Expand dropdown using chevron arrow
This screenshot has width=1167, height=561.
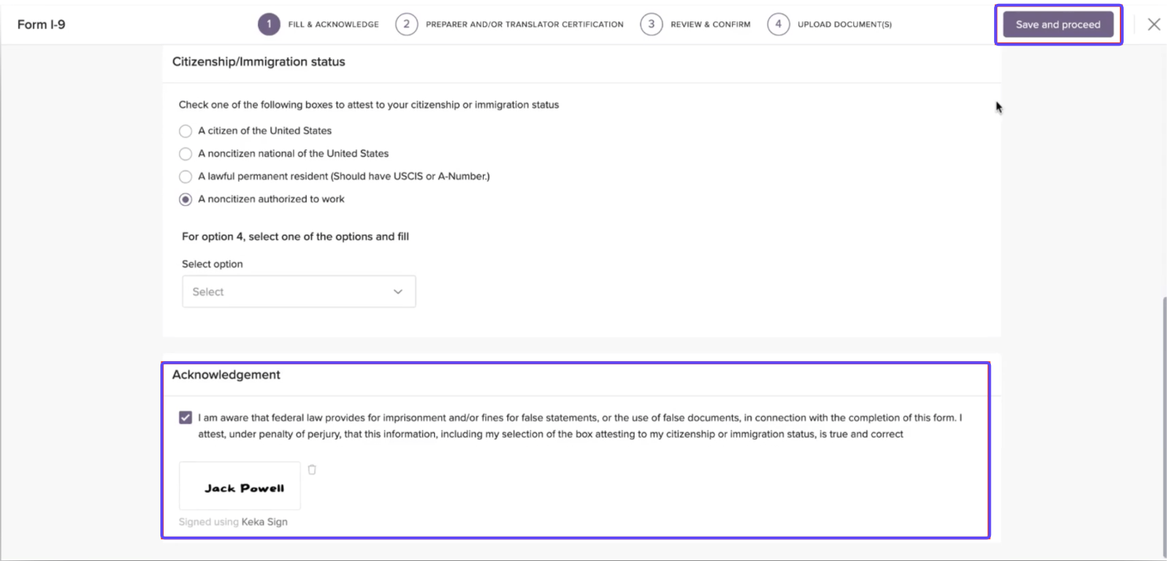click(398, 292)
